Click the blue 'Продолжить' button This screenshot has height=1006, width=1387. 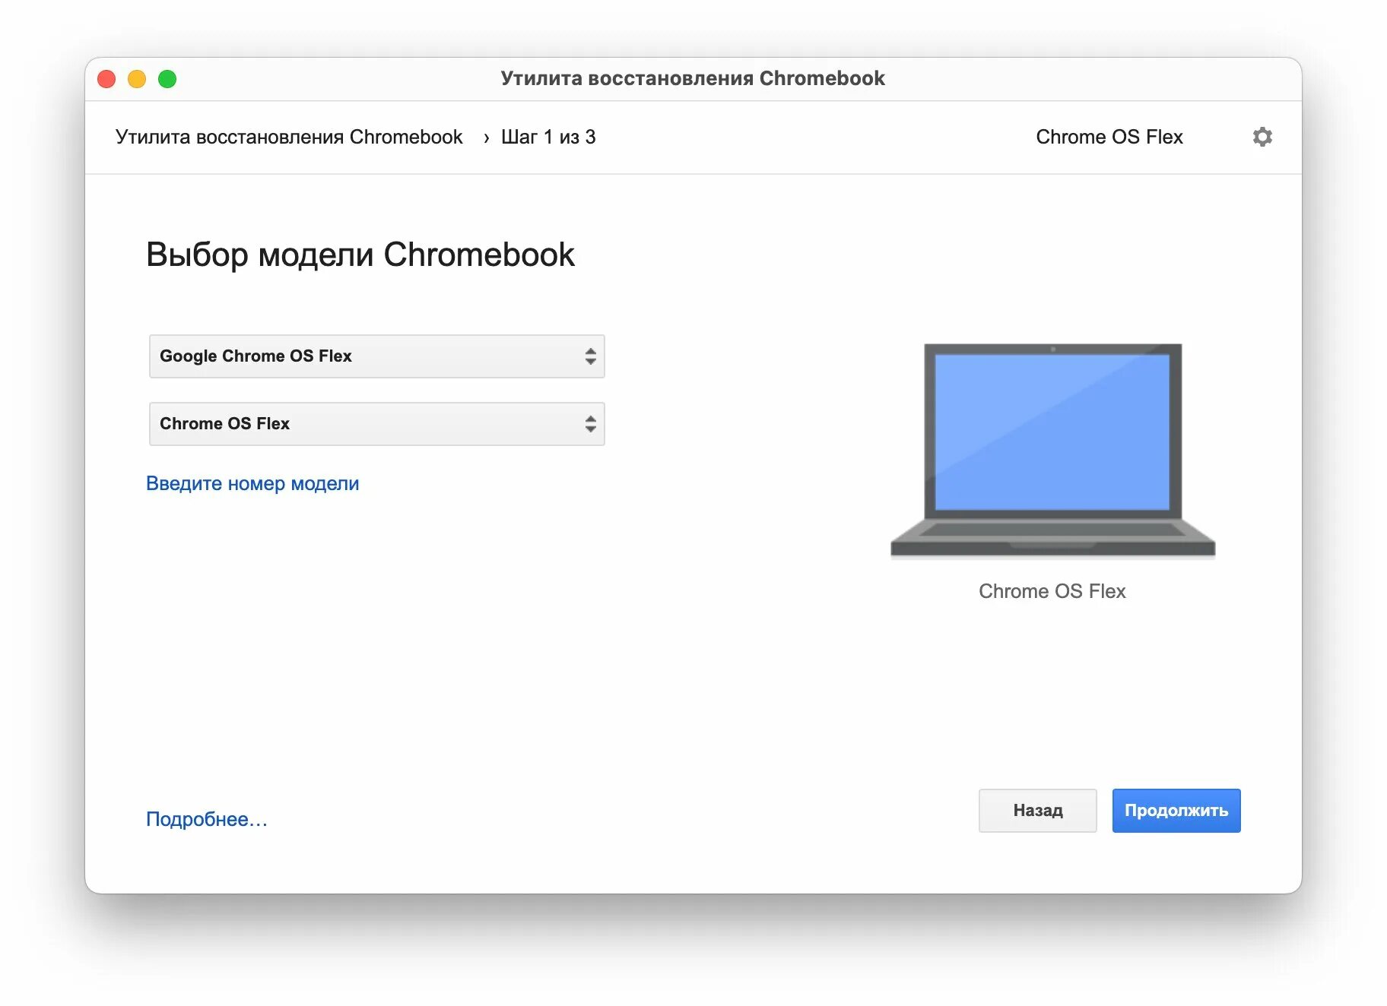click(1176, 811)
